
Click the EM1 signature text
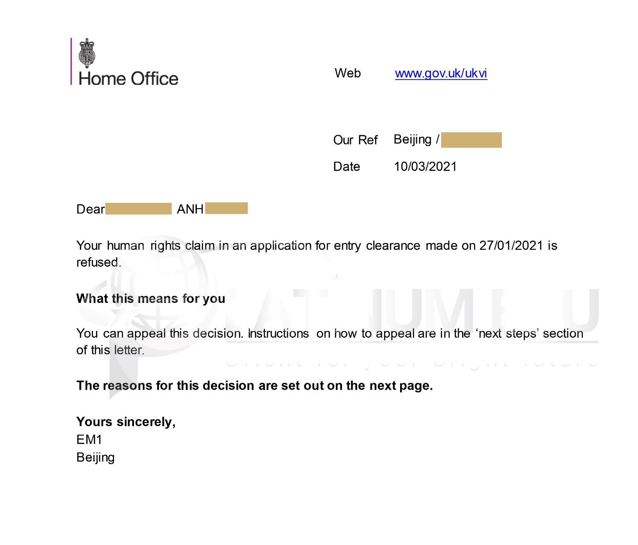click(89, 440)
